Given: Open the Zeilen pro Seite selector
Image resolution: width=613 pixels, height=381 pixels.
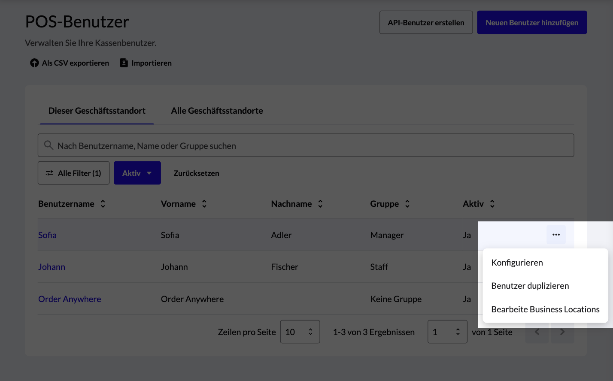Looking at the screenshot, I should [x=300, y=332].
